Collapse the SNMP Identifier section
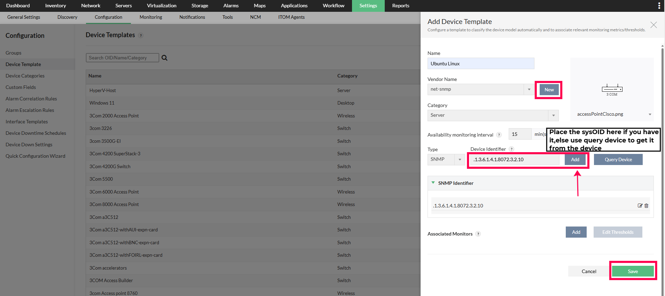The width and height of the screenshot is (665, 296). 433,183
